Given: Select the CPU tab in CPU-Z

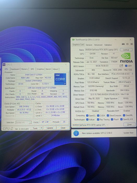Looking at the screenshot, I should click(x=7, y=69).
